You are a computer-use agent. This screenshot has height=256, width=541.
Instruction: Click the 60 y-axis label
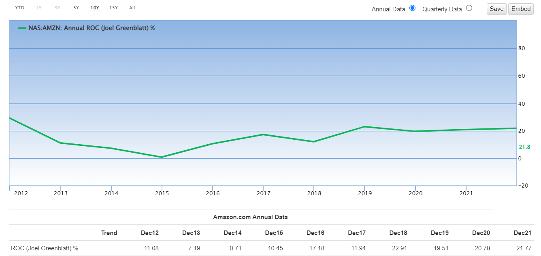[x=522, y=76]
